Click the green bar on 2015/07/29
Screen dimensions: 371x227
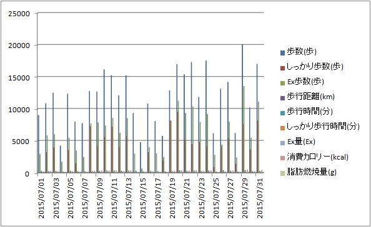coord(244,130)
